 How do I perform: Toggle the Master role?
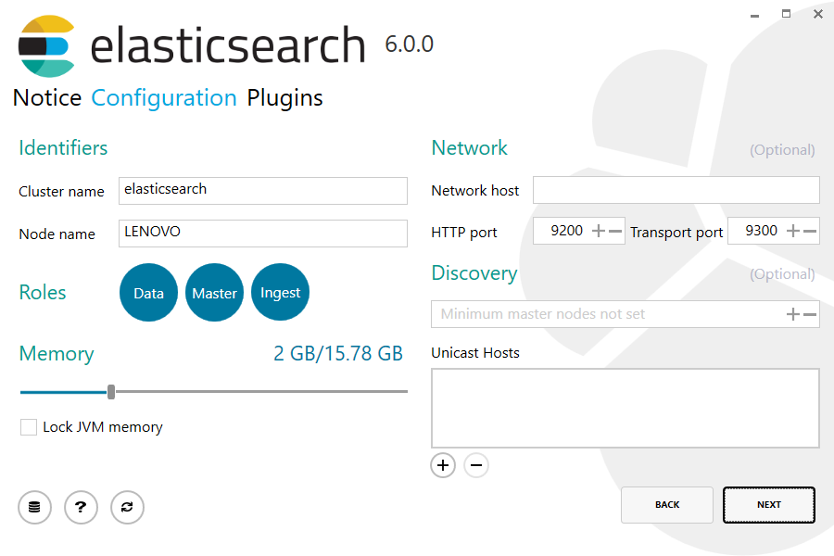pos(214,293)
